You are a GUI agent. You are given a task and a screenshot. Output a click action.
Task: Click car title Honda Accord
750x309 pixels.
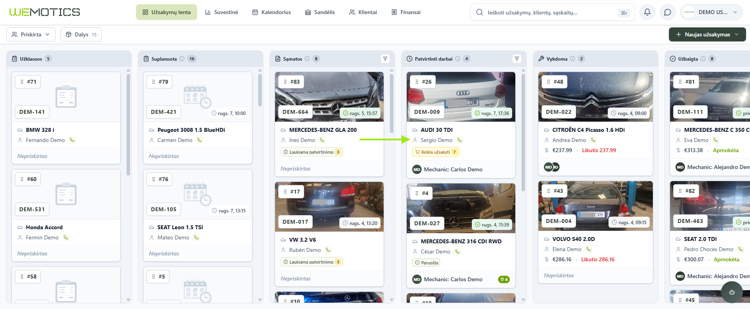point(44,227)
